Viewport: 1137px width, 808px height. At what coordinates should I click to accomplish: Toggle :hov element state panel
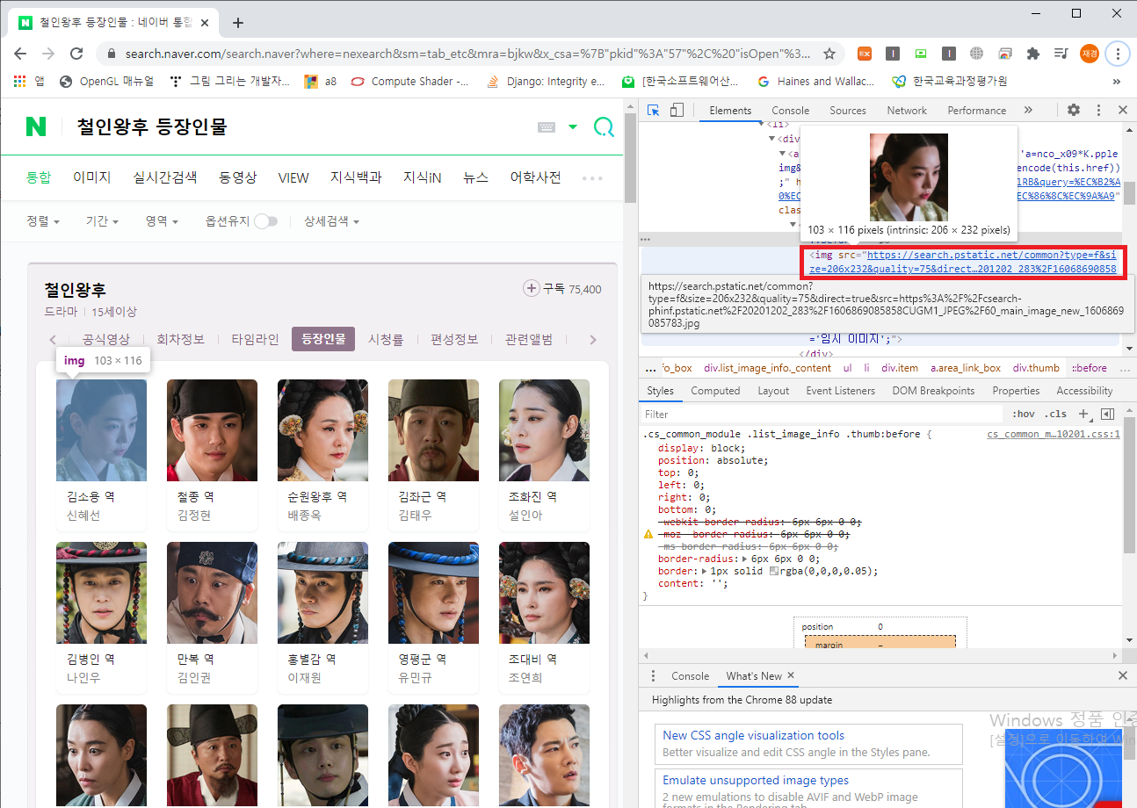(x=1024, y=414)
